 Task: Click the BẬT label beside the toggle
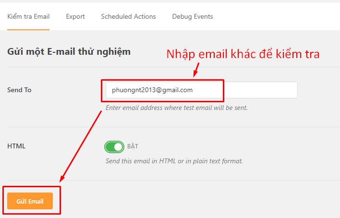tap(133, 146)
